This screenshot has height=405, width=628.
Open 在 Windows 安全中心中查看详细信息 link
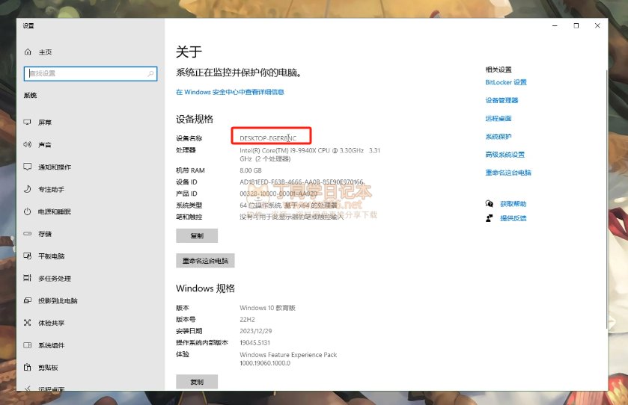click(230, 92)
